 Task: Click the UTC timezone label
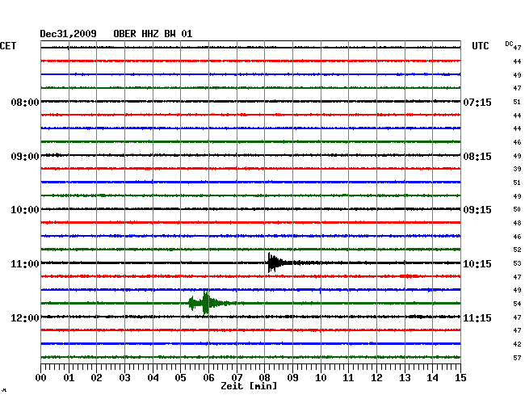480,46
